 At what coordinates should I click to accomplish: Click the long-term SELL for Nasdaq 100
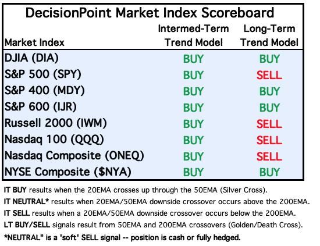(x=269, y=140)
